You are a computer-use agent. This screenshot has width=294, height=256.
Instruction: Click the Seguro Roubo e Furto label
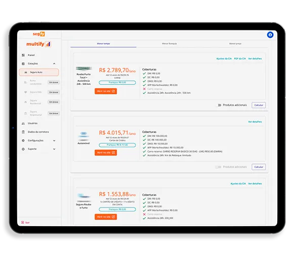[84, 206]
